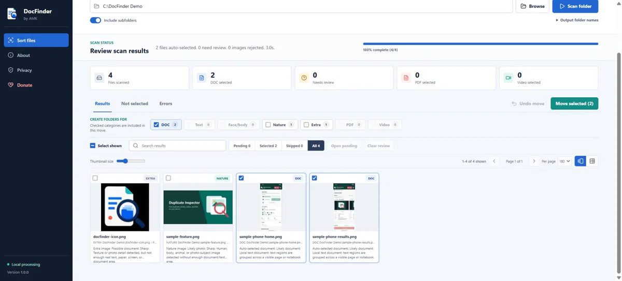Go to previous results page arrow
This screenshot has height=281, width=622.
[494, 161]
